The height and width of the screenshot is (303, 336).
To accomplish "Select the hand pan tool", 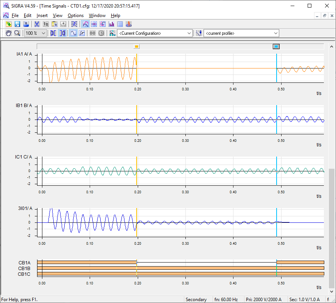I will pos(9,33).
